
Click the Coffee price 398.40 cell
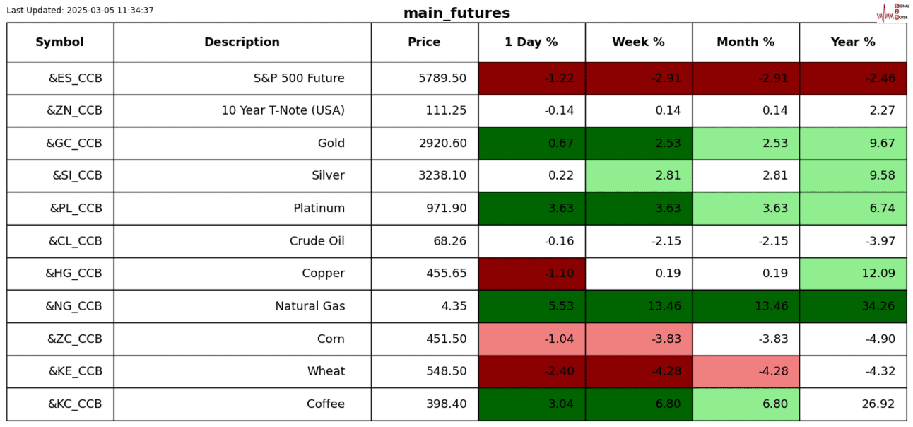[x=425, y=404]
